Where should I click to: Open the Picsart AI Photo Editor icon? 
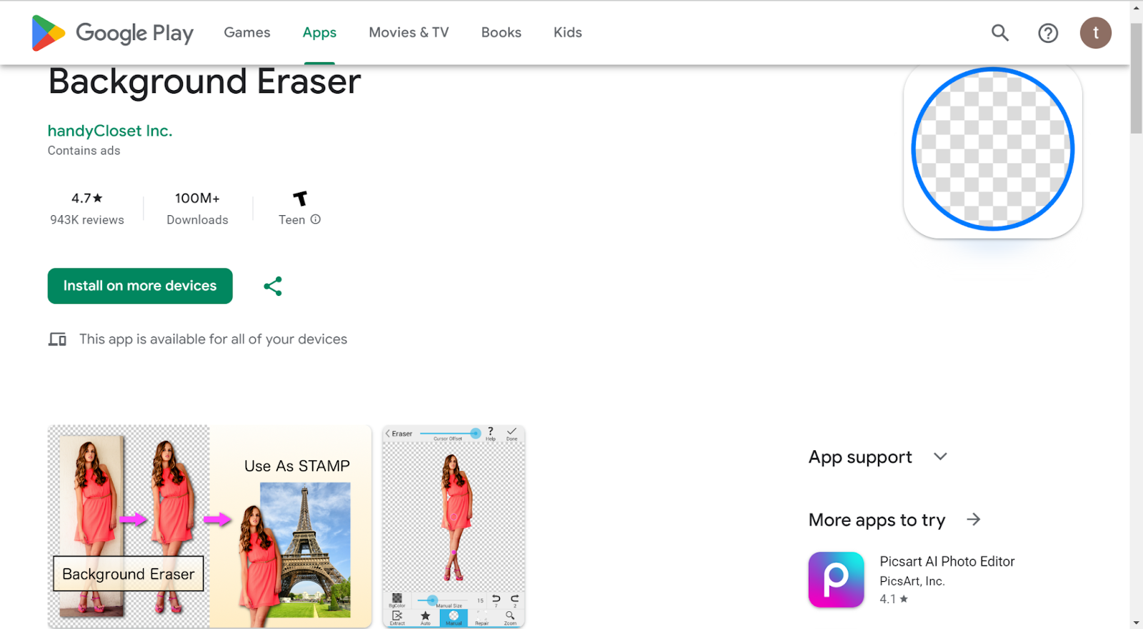pos(836,580)
